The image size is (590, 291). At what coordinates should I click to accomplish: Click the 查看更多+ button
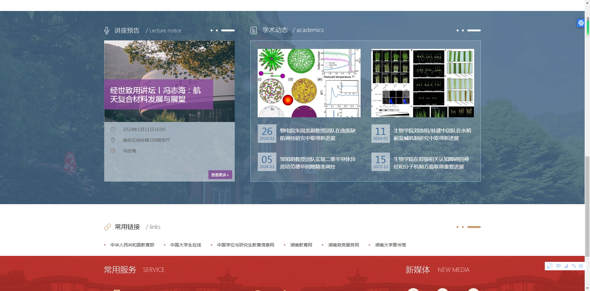220,175
